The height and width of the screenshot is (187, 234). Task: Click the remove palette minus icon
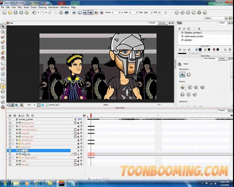(184, 29)
